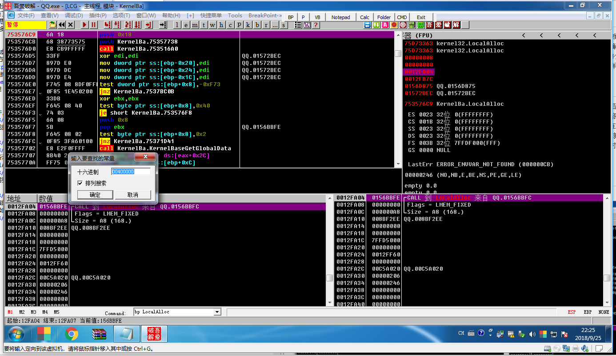Select disassembly row 'xor ebx,ebx'
616x356 pixels.
[x=200, y=99]
